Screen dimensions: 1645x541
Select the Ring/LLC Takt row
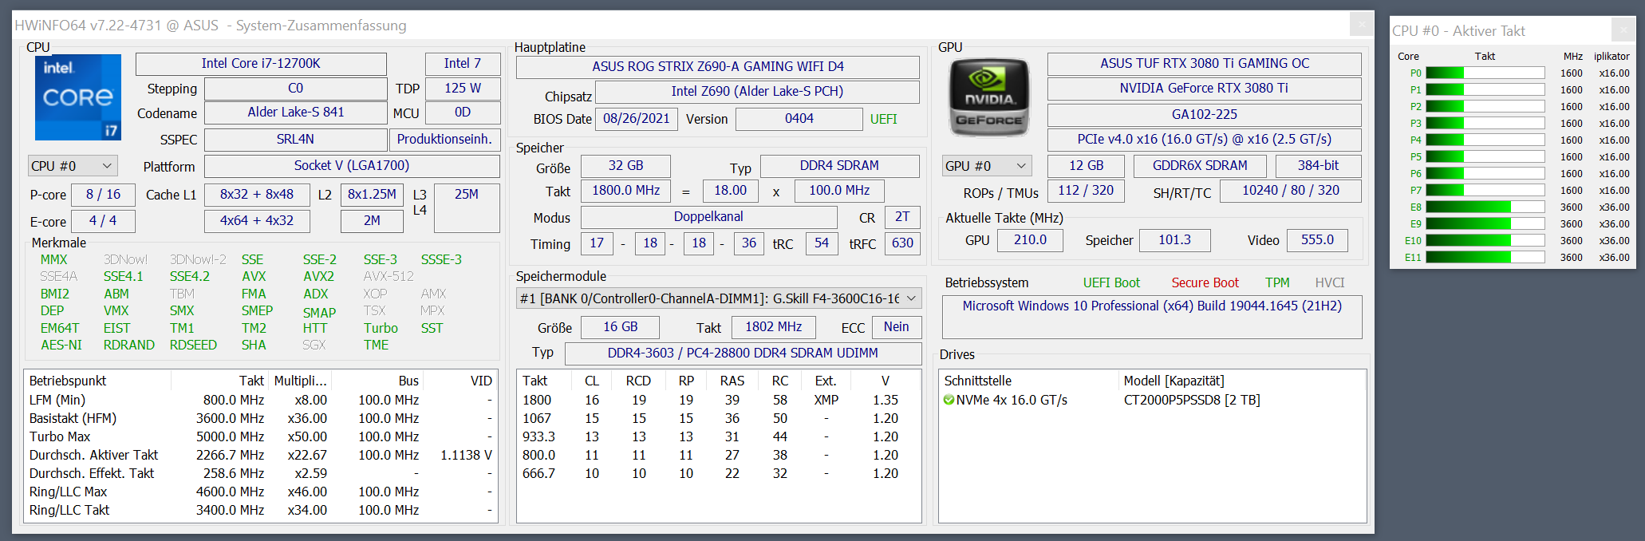(261, 510)
